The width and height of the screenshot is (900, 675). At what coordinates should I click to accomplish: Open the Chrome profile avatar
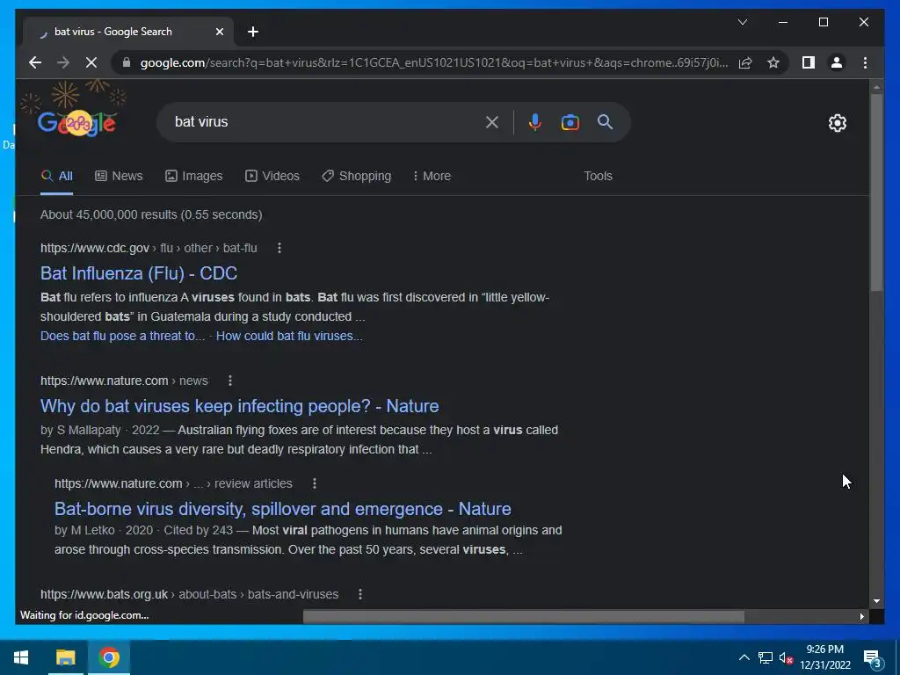point(837,62)
